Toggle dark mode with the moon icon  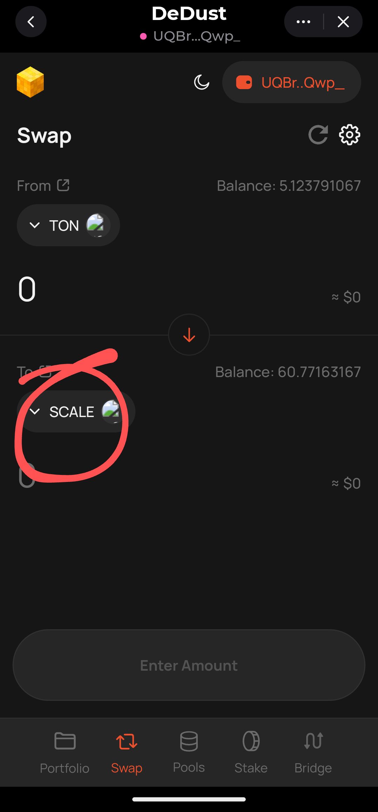tap(202, 82)
